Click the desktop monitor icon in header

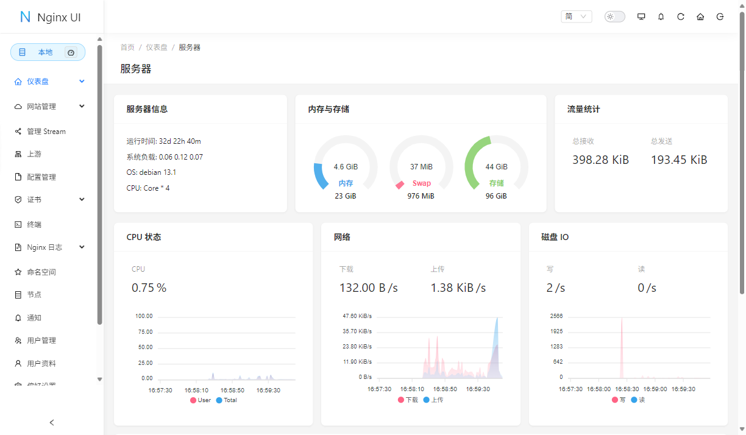pos(641,17)
